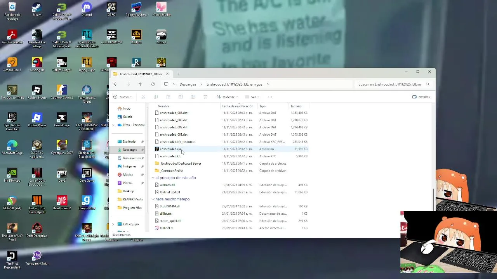
Task: Open Epic Games Launcher desktop icon
Action: tap(12, 122)
